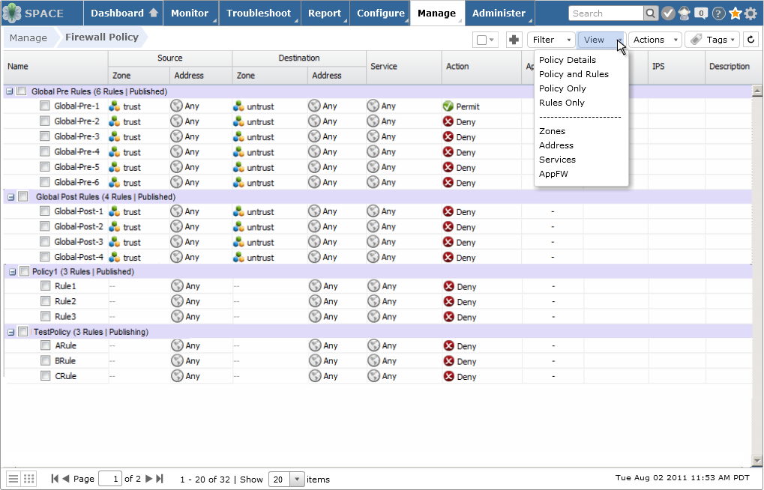Screen dimensions: 764x490
Task: Click the Space logo icon
Action: coord(12,13)
